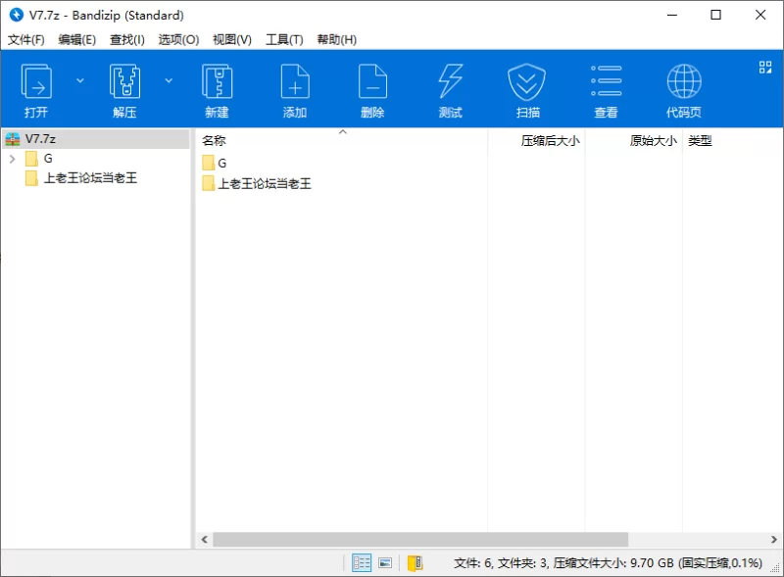Select the G folder in file list
This screenshot has height=577, width=784.
tap(215, 163)
